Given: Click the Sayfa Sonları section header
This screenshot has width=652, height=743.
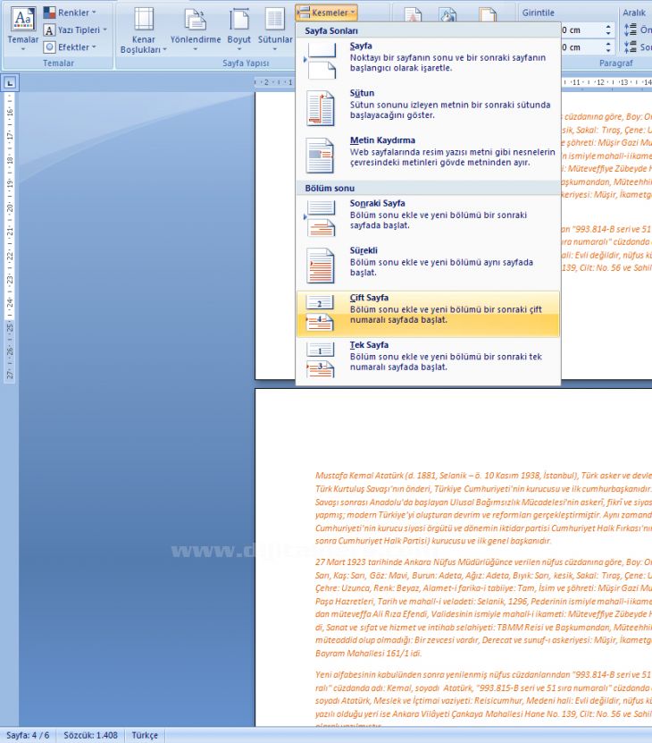Looking at the screenshot, I should [331, 30].
